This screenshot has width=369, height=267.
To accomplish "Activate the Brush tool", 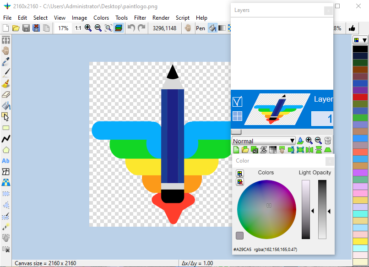I will [6, 84].
